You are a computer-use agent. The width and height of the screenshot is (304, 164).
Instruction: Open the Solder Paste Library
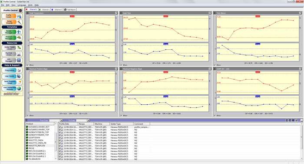pyautogui.click(x=12, y=48)
